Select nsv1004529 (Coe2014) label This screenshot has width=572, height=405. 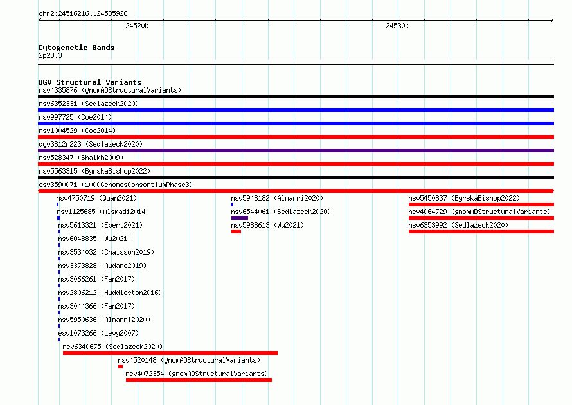(x=77, y=130)
